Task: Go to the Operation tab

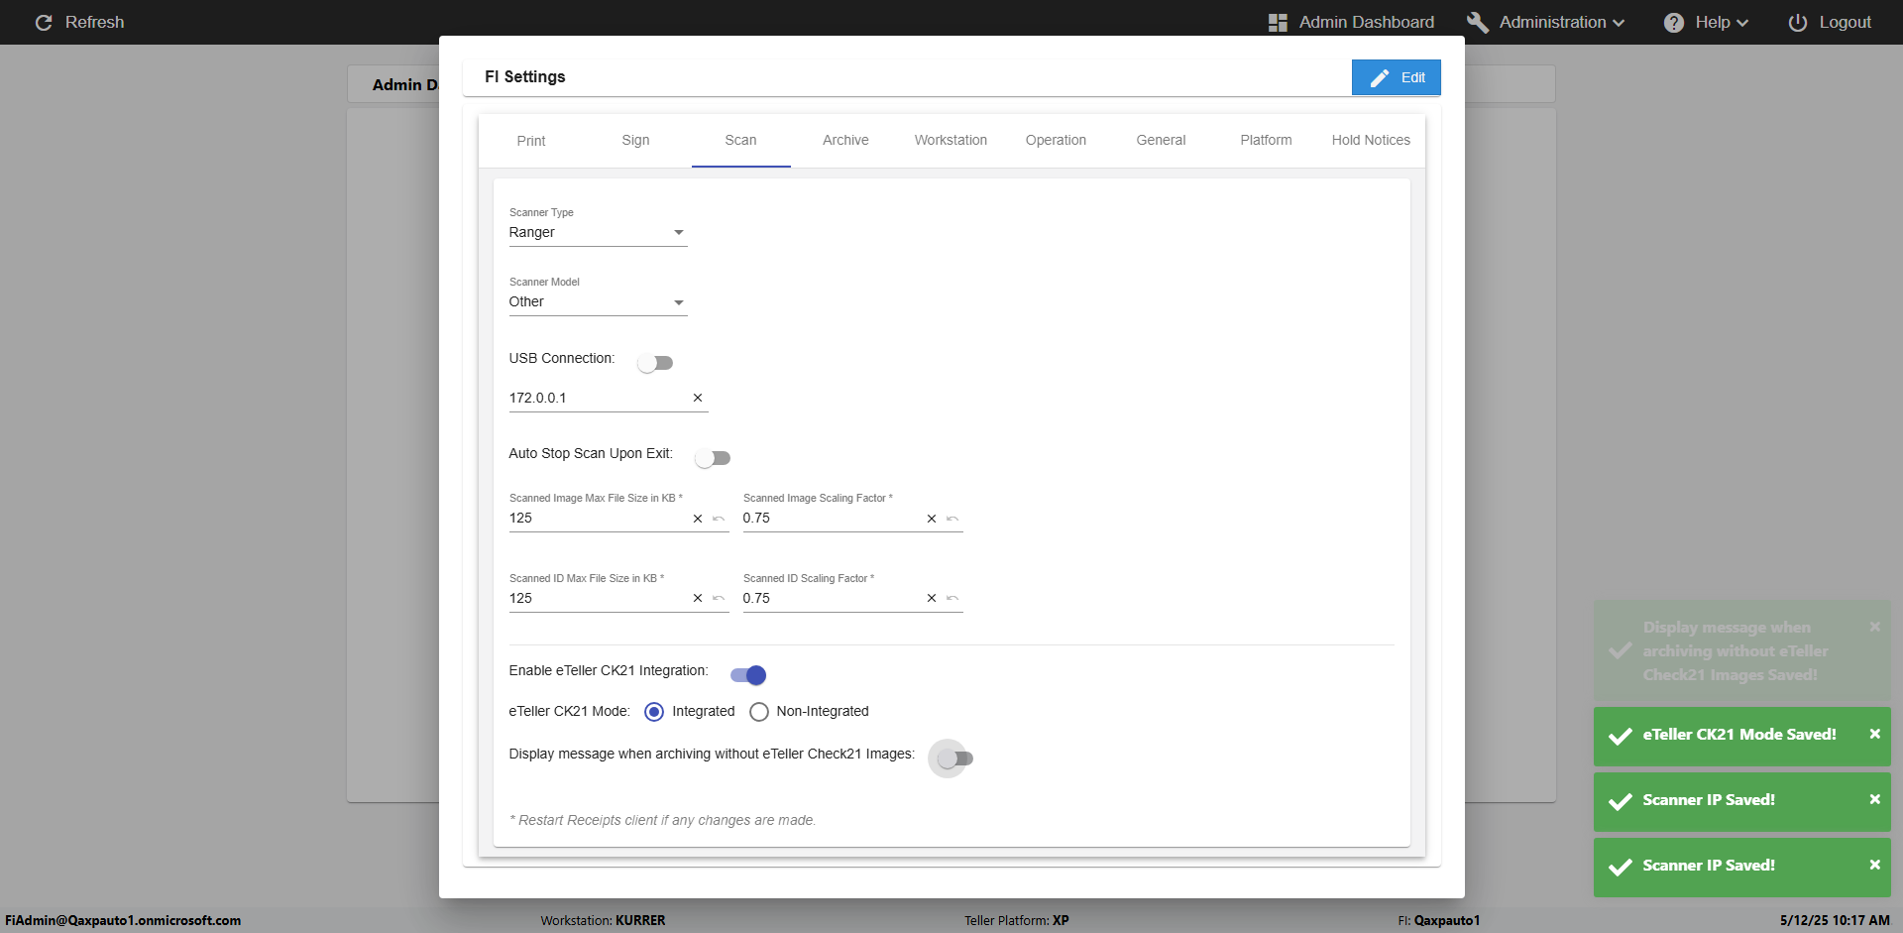Action: tap(1056, 141)
